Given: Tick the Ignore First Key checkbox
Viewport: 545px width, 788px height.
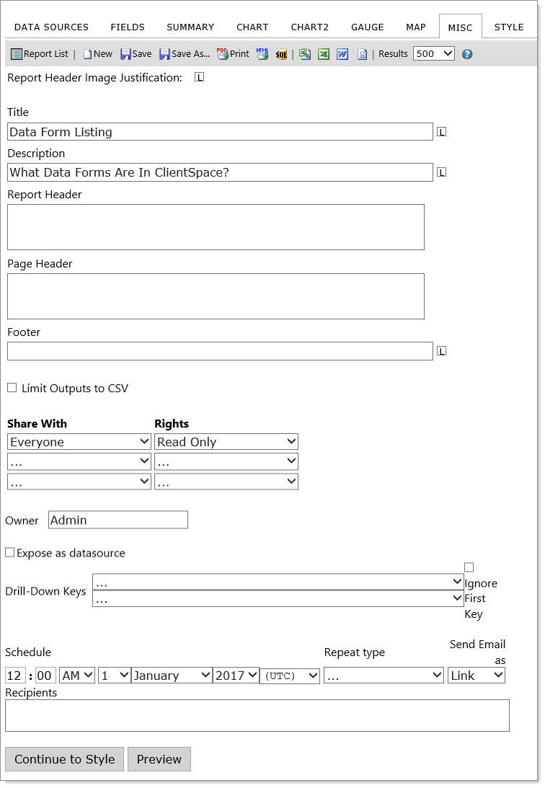Looking at the screenshot, I should tap(469, 567).
